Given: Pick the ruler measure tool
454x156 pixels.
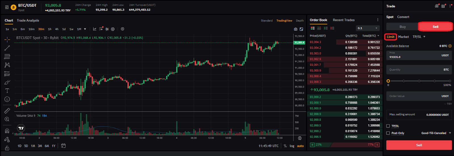Looking at the screenshot, I should (7, 111).
